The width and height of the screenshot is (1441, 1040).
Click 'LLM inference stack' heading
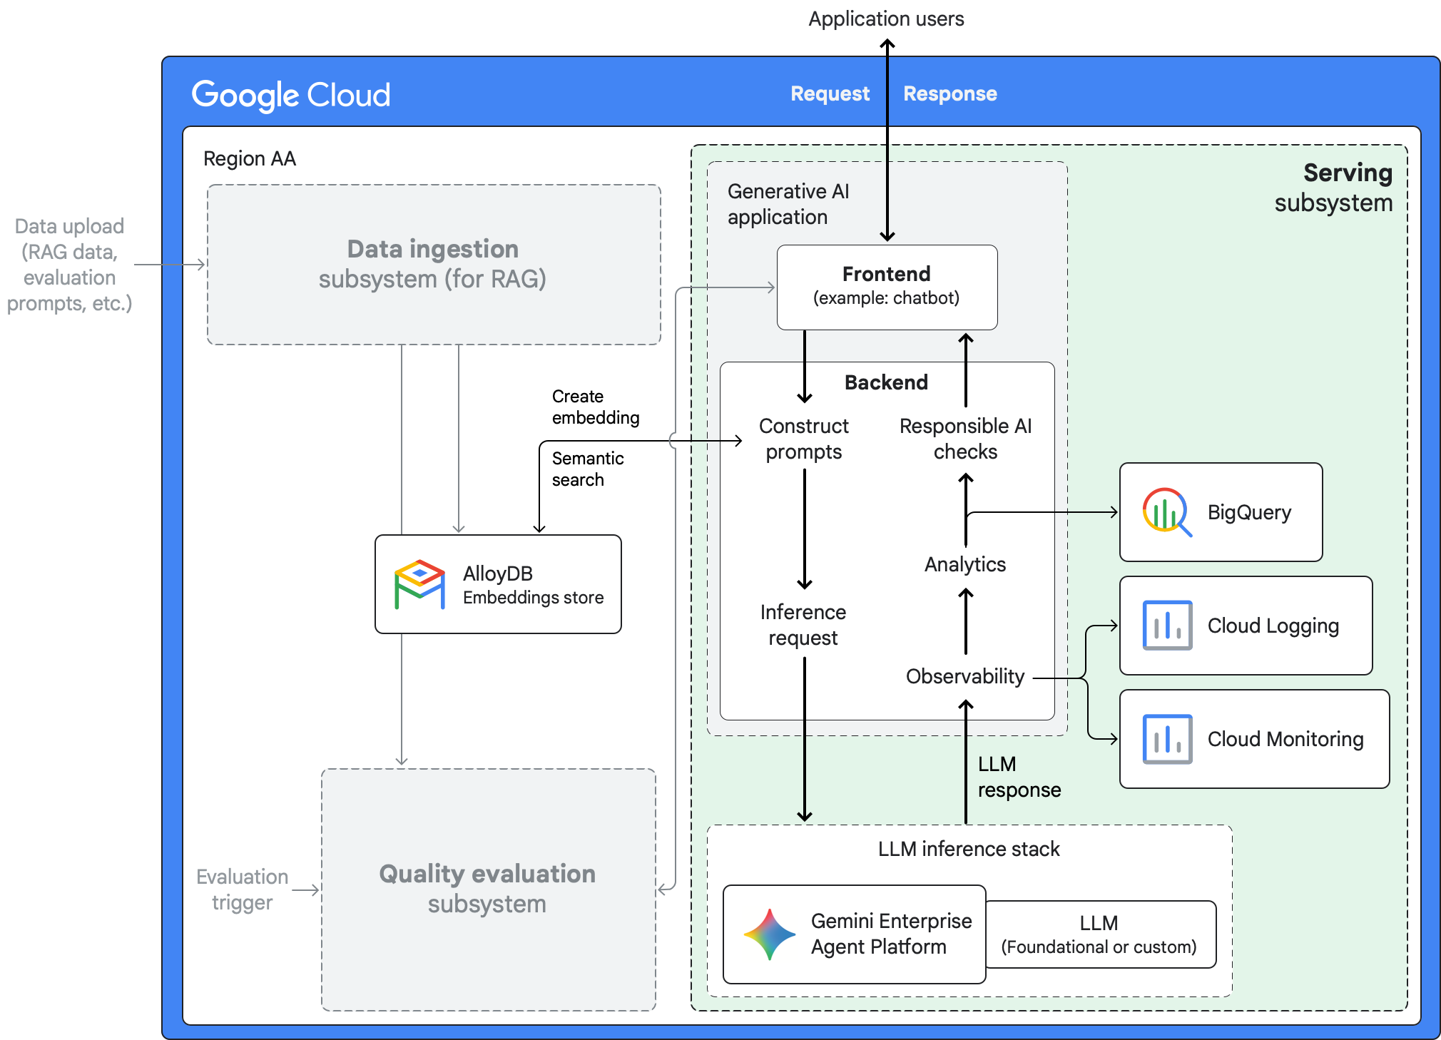click(969, 849)
